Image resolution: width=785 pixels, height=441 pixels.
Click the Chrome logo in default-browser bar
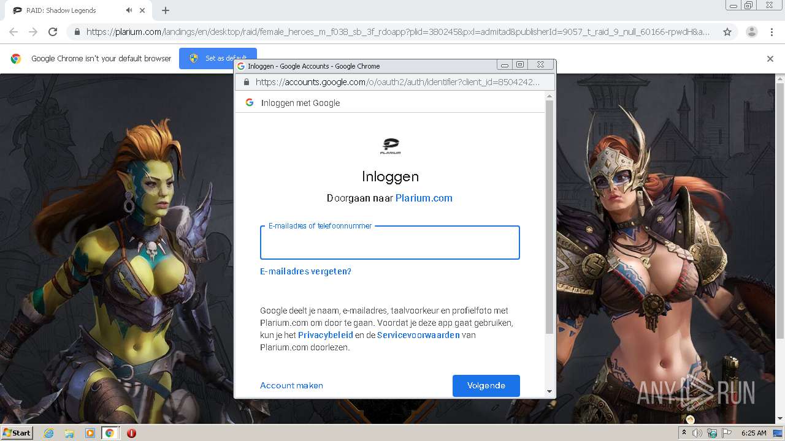point(16,59)
